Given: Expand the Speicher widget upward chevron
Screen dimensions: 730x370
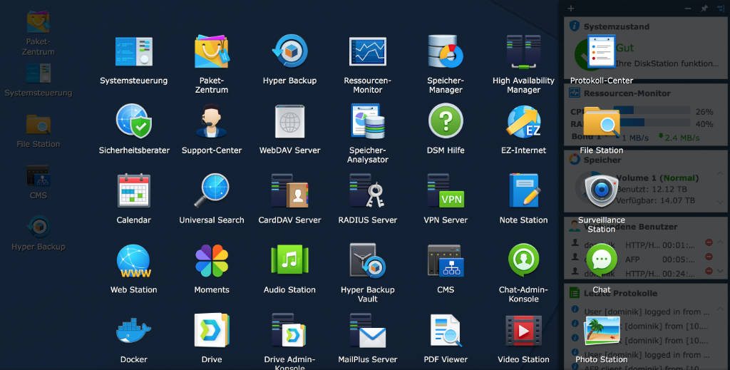Looking at the screenshot, I should click(x=720, y=174).
